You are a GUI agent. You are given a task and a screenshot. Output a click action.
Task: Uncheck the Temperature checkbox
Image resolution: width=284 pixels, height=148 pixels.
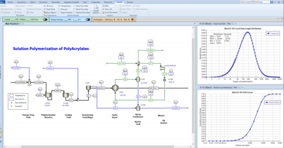pos(59,6)
